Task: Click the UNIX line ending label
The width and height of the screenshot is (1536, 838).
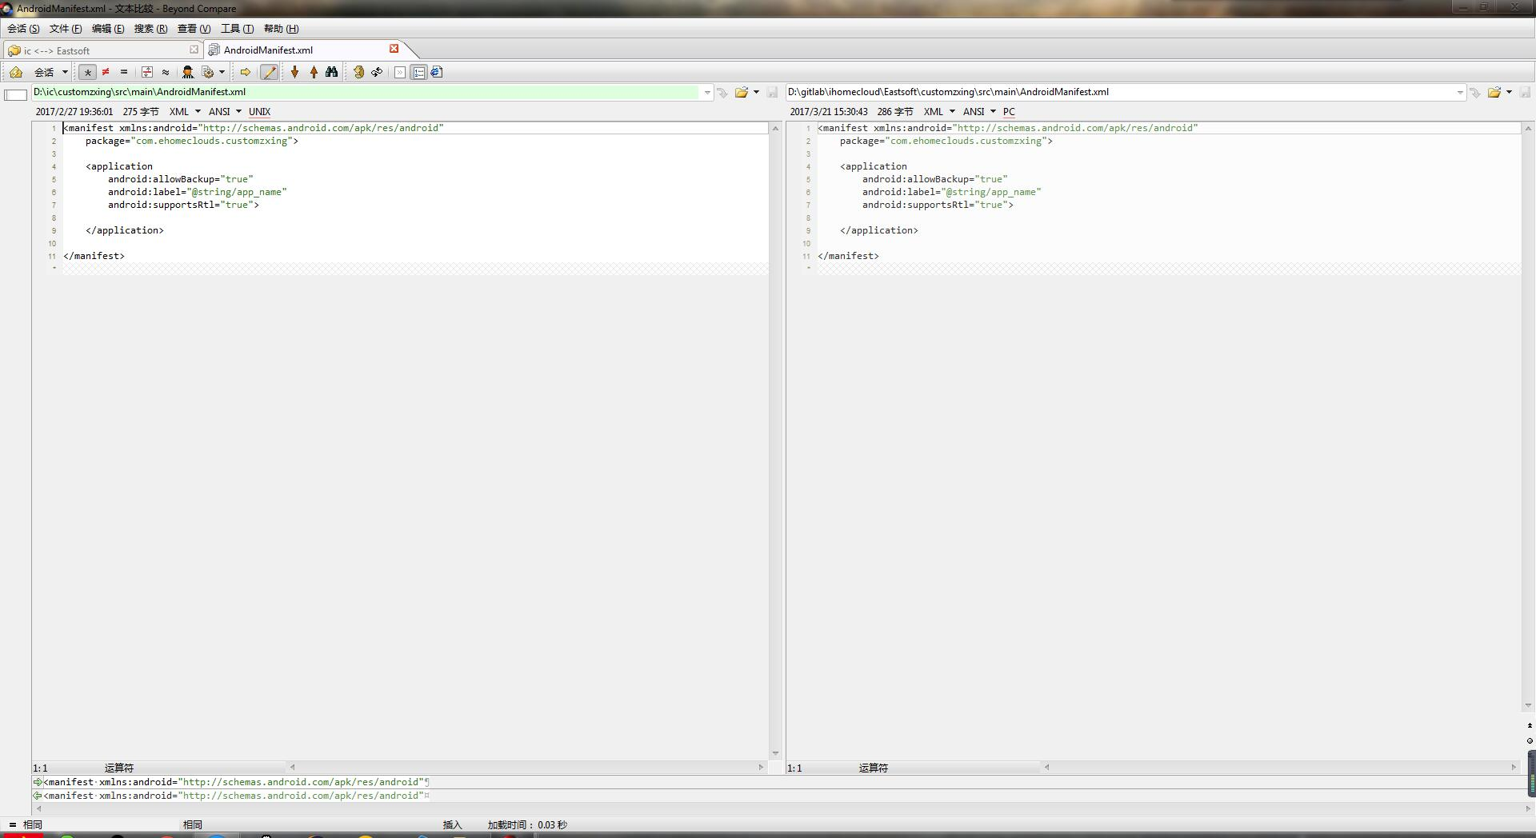Action: click(x=259, y=112)
